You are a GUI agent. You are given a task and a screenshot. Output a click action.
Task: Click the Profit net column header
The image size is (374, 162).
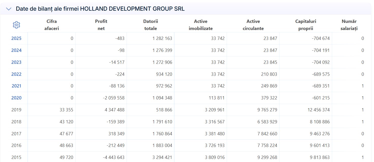101,25
